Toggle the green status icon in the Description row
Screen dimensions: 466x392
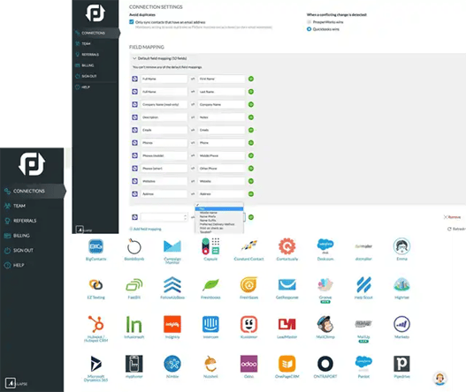[251, 117]
